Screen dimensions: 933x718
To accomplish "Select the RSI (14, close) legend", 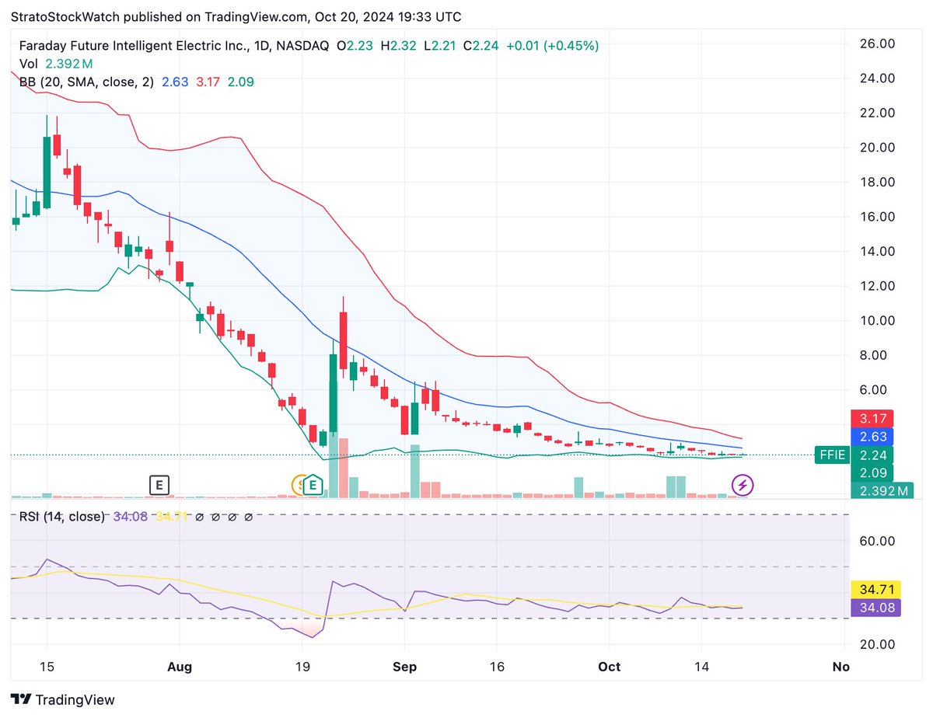I will pyautogui.click(x=62, y=516).
